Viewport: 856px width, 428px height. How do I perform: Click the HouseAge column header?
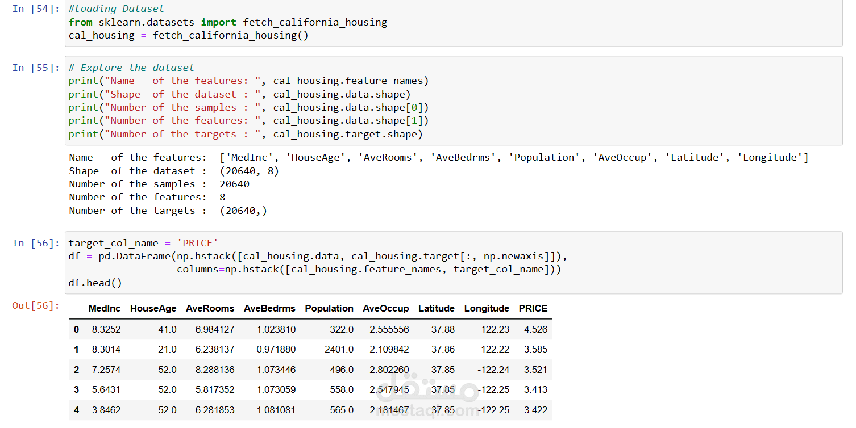tap(153, 309)
